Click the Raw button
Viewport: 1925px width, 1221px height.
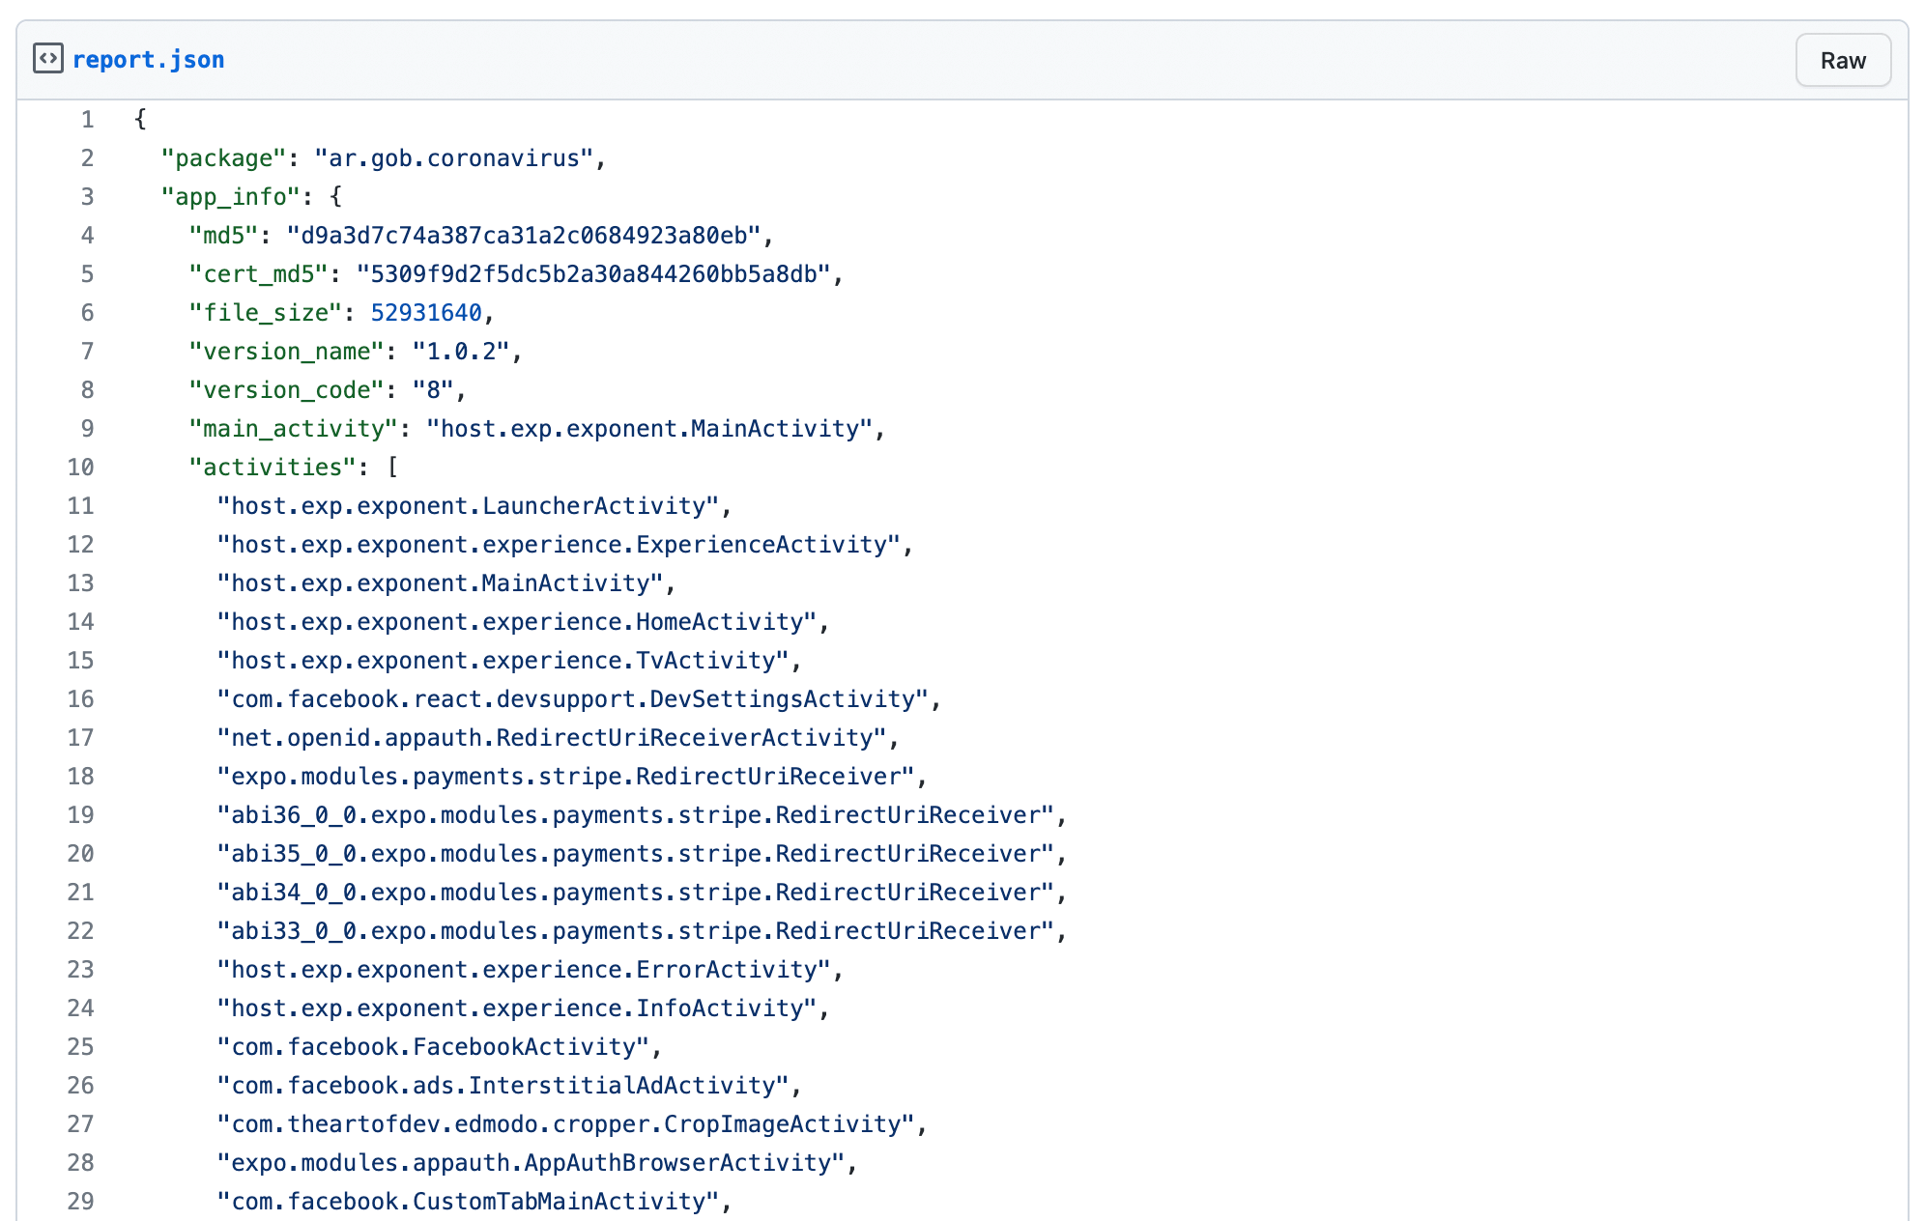1843,60
